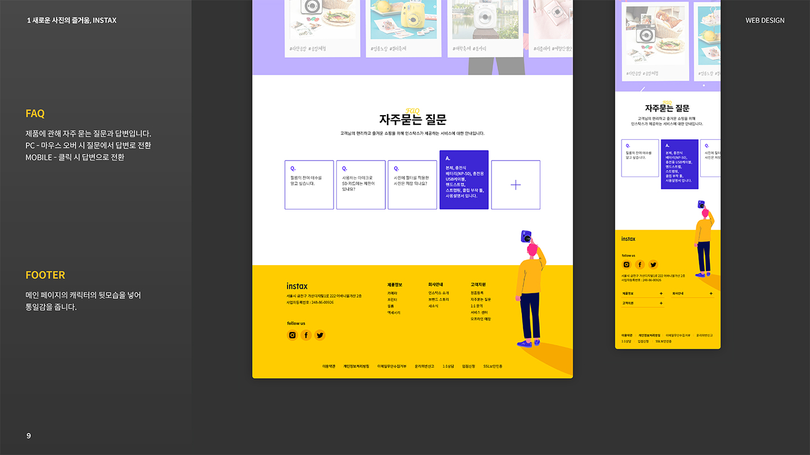Toggle the highlighted blue answer card back to question

click(464, 180)
